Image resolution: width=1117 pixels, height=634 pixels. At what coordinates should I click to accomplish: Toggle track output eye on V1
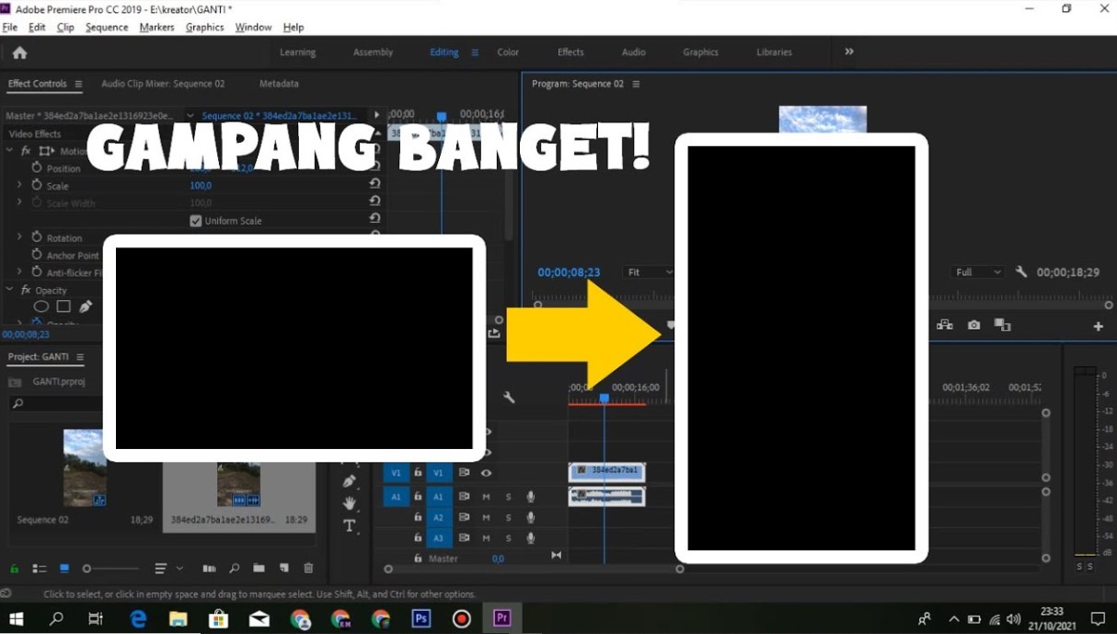(487, 473)
